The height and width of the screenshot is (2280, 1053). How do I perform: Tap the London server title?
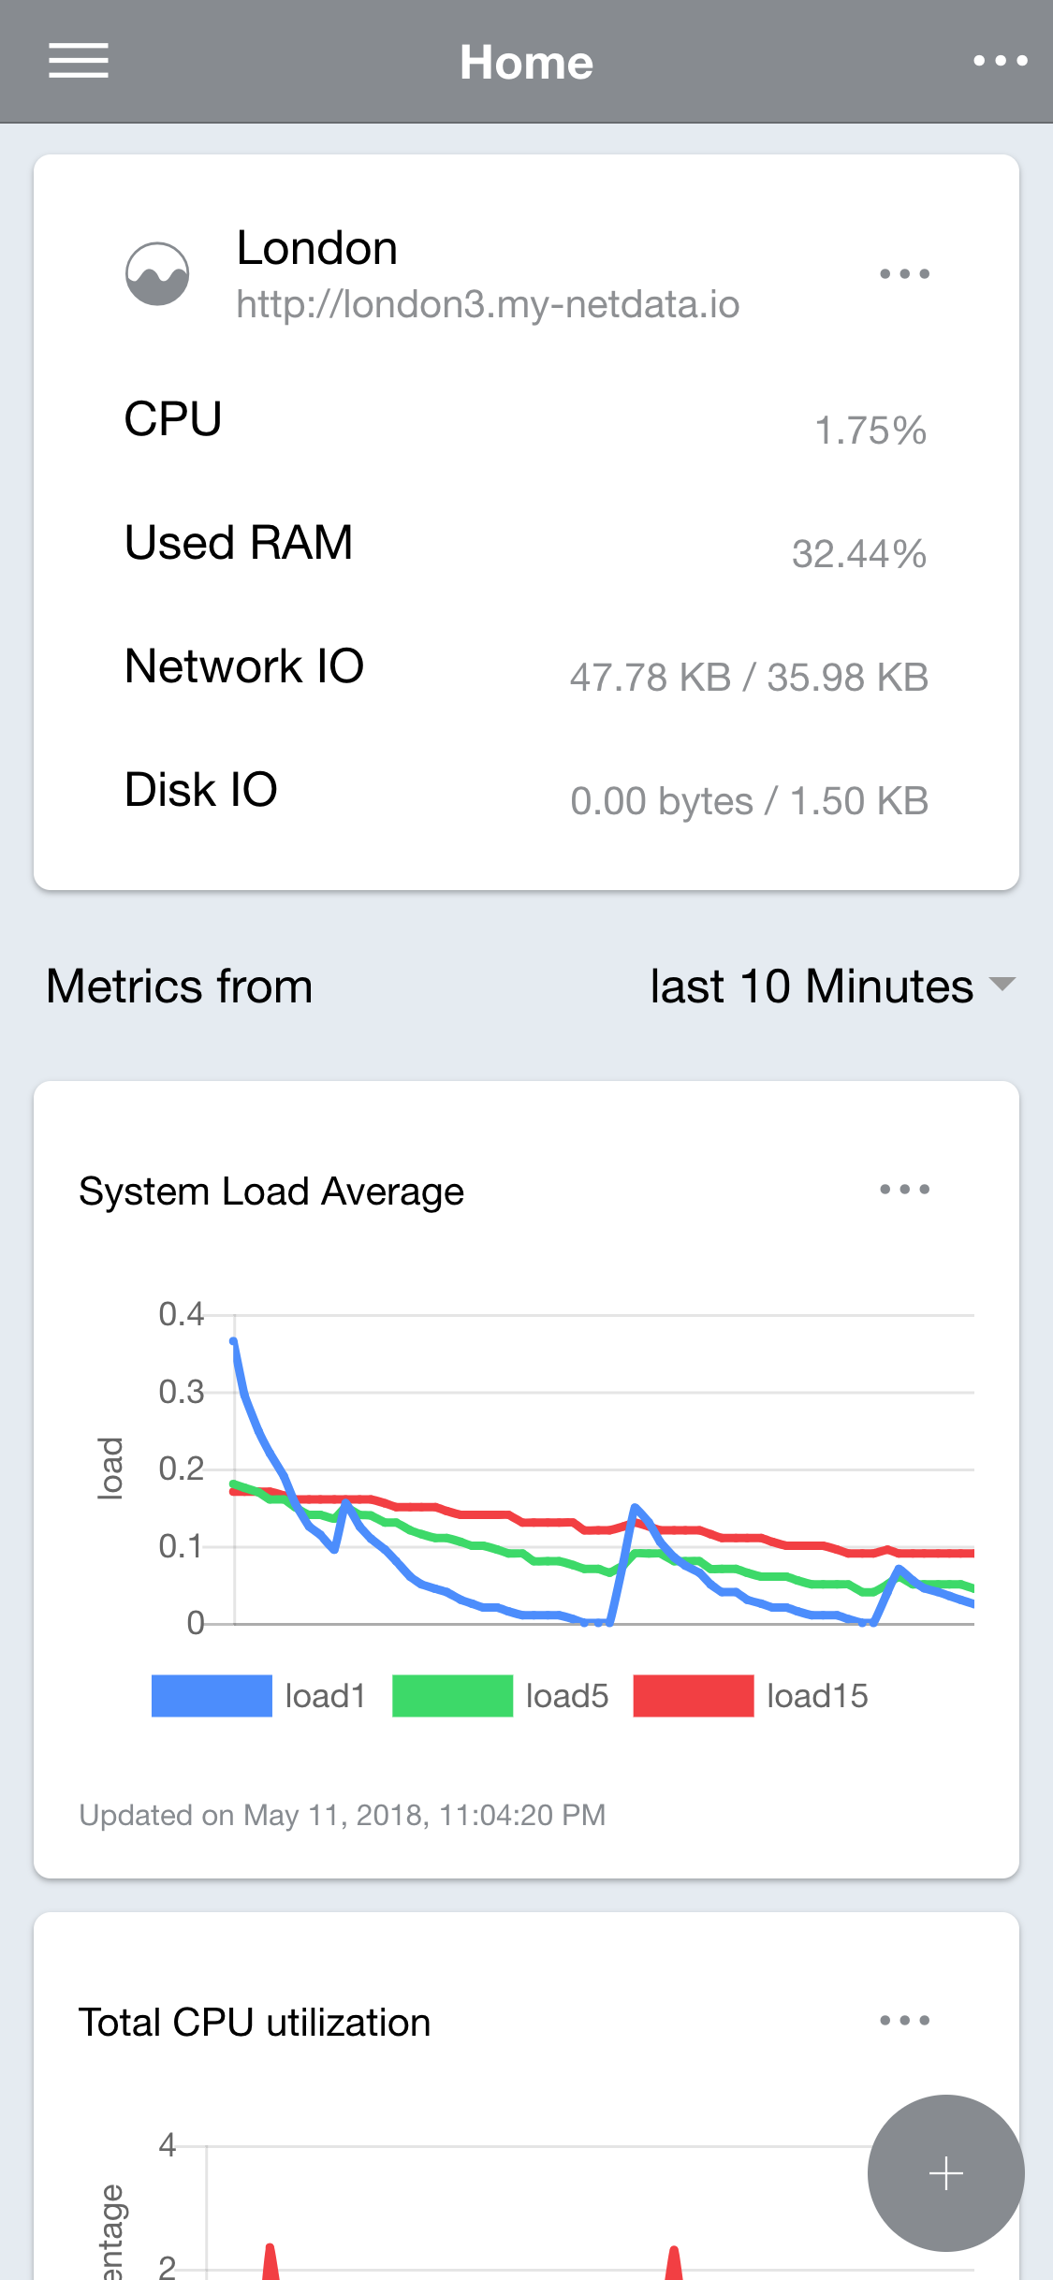(317, 248)
